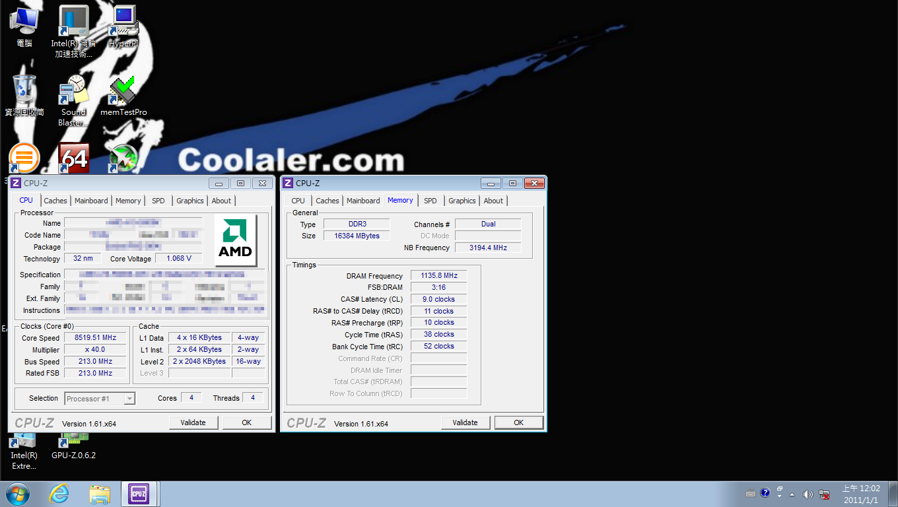
Task: Open the Windows Start menu orb
Action: click(x=18, y=494)
